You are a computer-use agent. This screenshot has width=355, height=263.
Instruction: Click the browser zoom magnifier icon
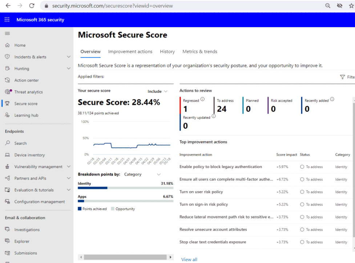tap(328, 6)
